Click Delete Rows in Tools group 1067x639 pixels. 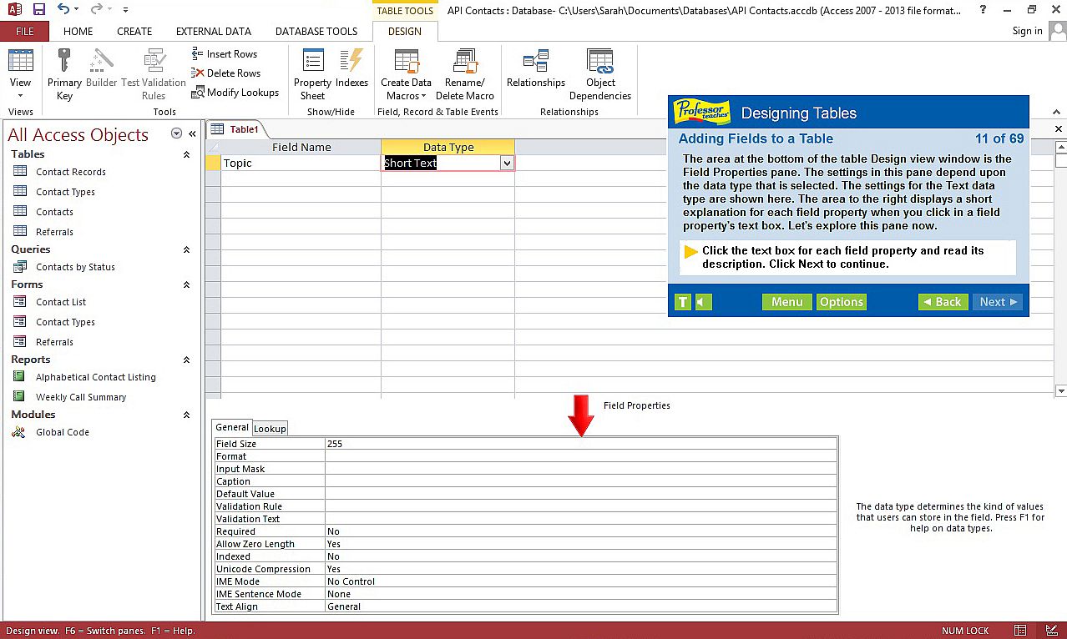coord(225,73)
